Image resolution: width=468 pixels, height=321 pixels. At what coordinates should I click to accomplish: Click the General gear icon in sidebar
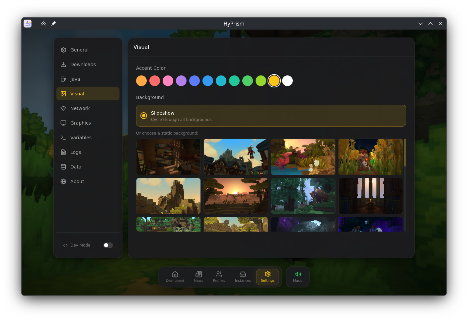[x=63, y=50]
